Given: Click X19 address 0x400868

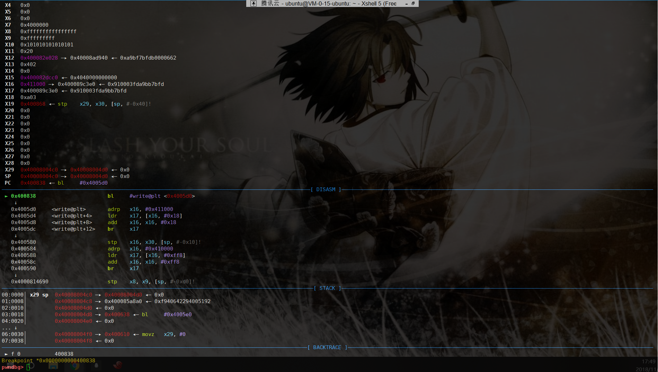Looking at the screenshot, I should 33,104.
